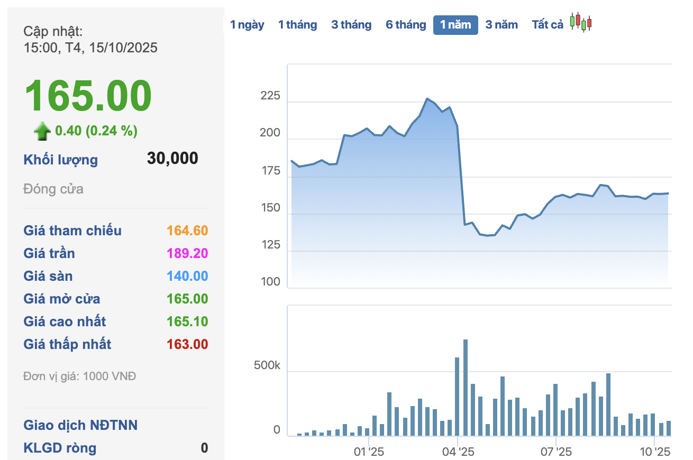The height and width of the screenshot is (460, 693).
Task: Click the Giá sàn value 140.00
Action: point(187,276)
